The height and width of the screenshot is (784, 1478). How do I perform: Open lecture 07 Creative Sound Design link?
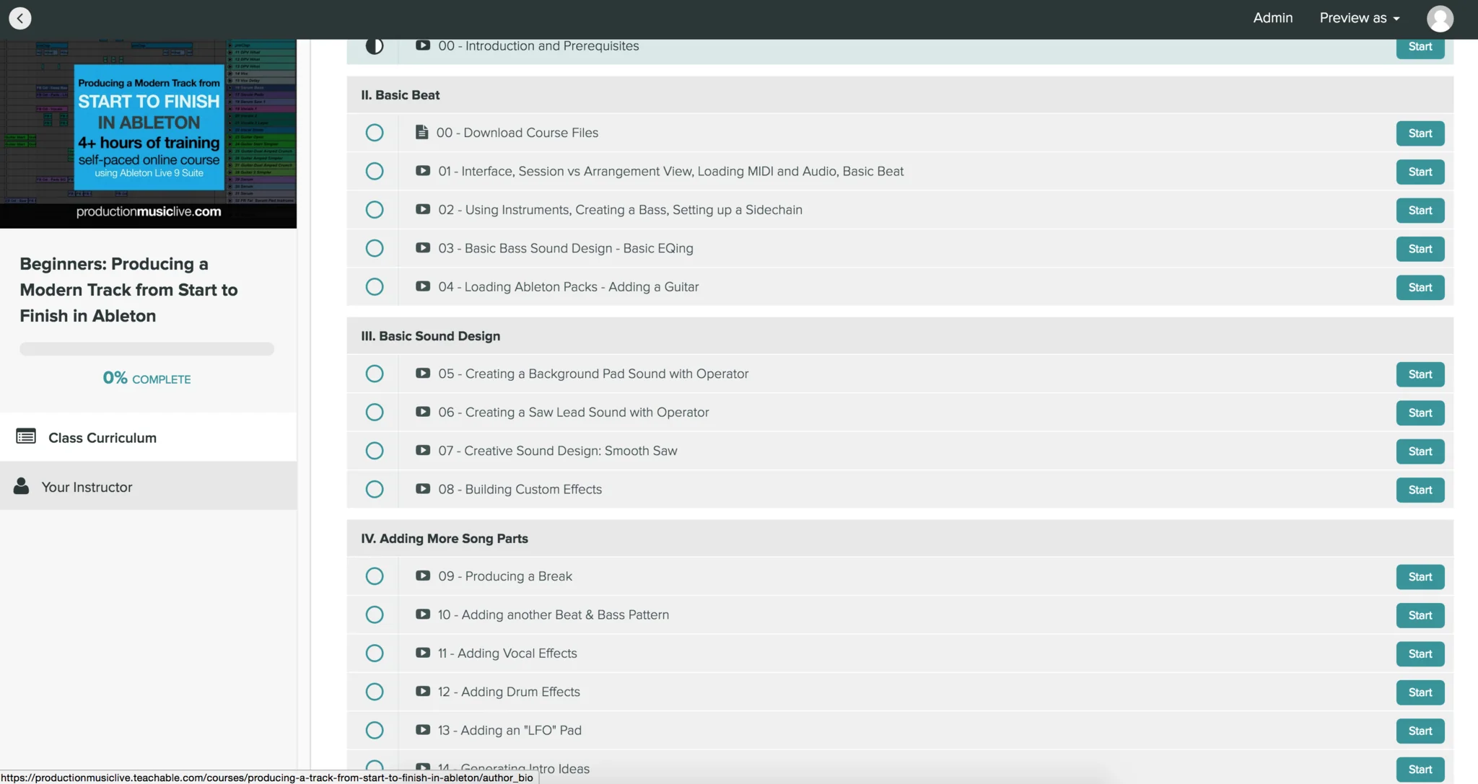click(x=557, y=451)
